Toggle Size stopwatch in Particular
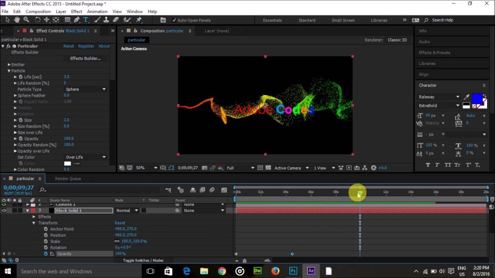Image resolution: width=495 pixels, height=278 pixels. click(21, 120)
